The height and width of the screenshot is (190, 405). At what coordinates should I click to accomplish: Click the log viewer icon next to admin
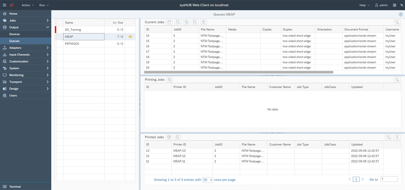(394, 5)
